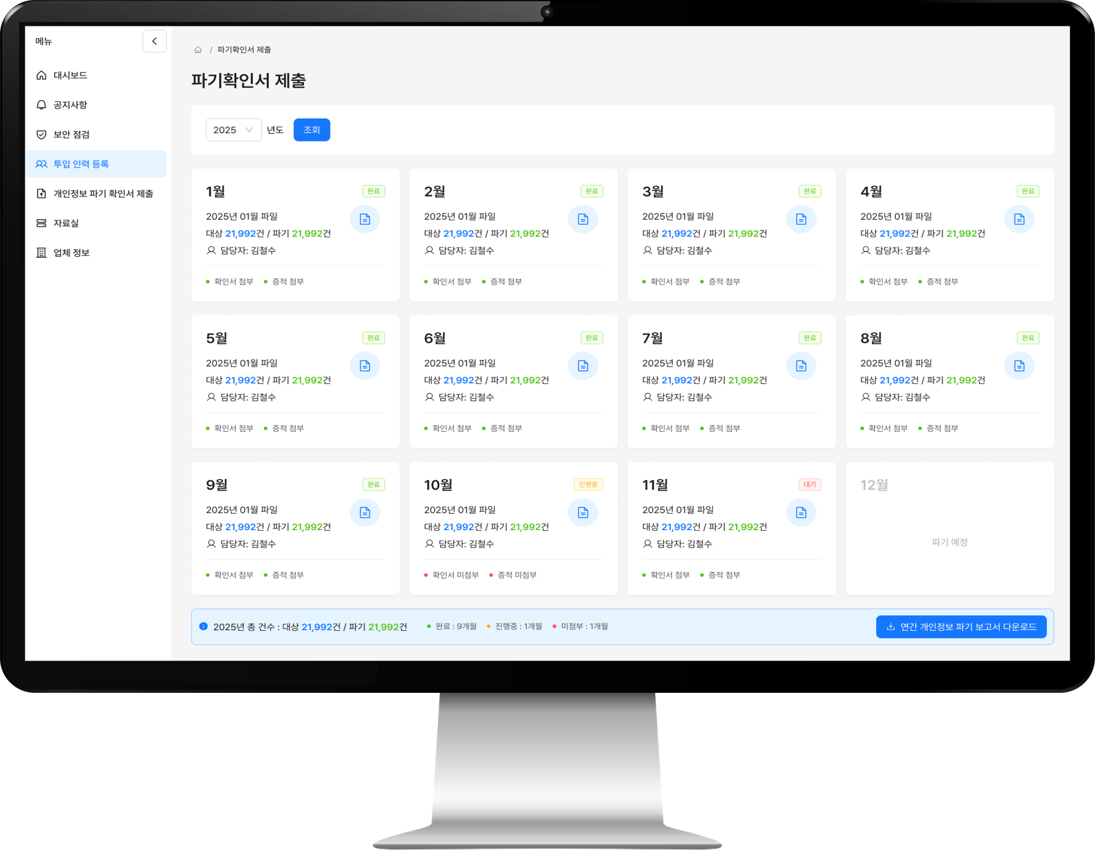
Task: Click the 11월 card document icon
Action: point(801,513)
